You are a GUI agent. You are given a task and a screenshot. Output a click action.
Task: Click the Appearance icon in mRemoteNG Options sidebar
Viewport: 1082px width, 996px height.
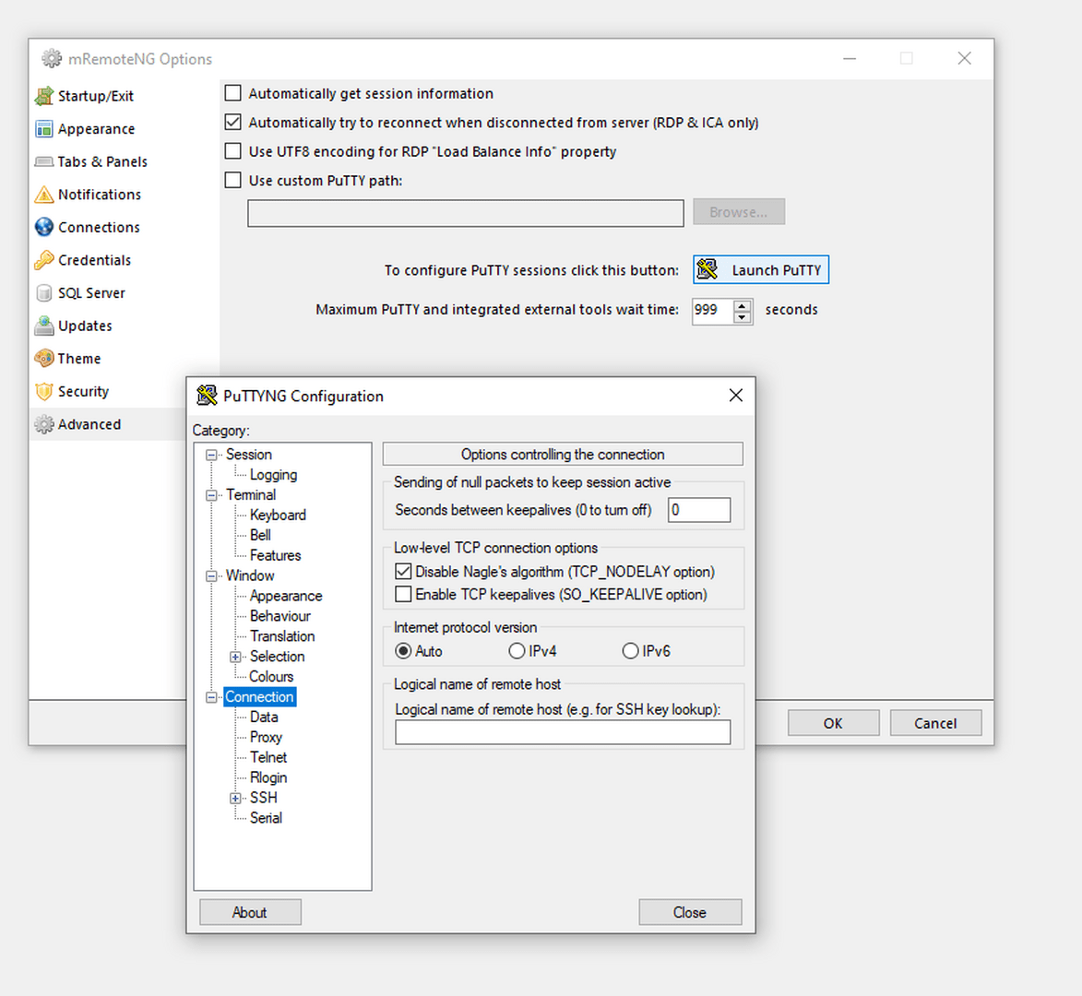pos(44,129)
